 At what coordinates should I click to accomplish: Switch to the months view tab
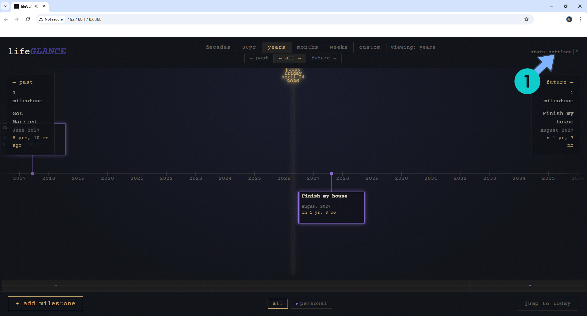tap(307, 47)
